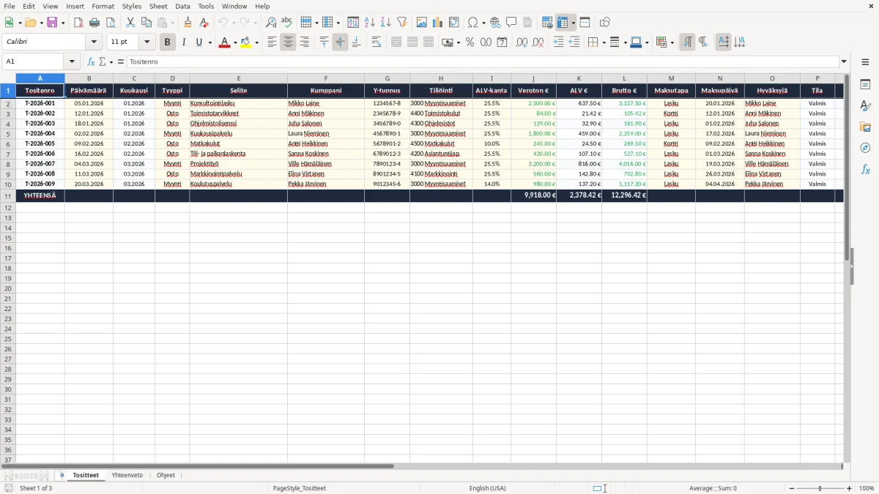Increase Indent
Image resolution: width=879 pixels, height=494 pixels.
pos(558,42)
